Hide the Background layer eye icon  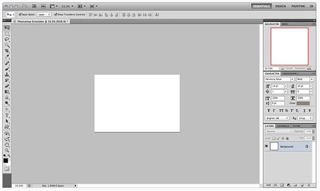266,146
